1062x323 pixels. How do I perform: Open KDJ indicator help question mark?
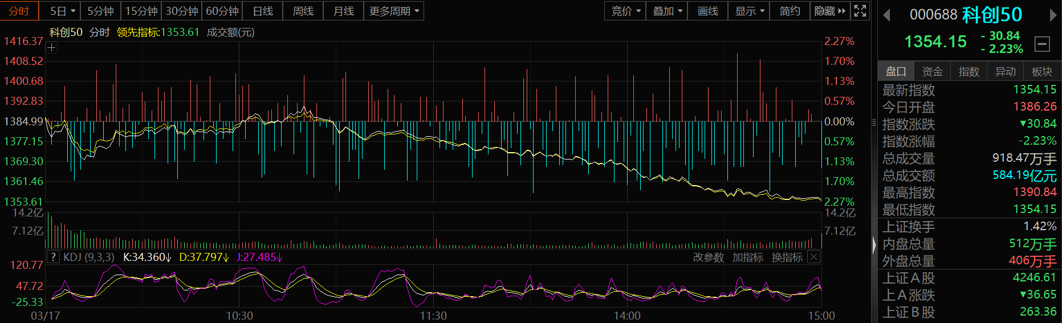point(53,257)
